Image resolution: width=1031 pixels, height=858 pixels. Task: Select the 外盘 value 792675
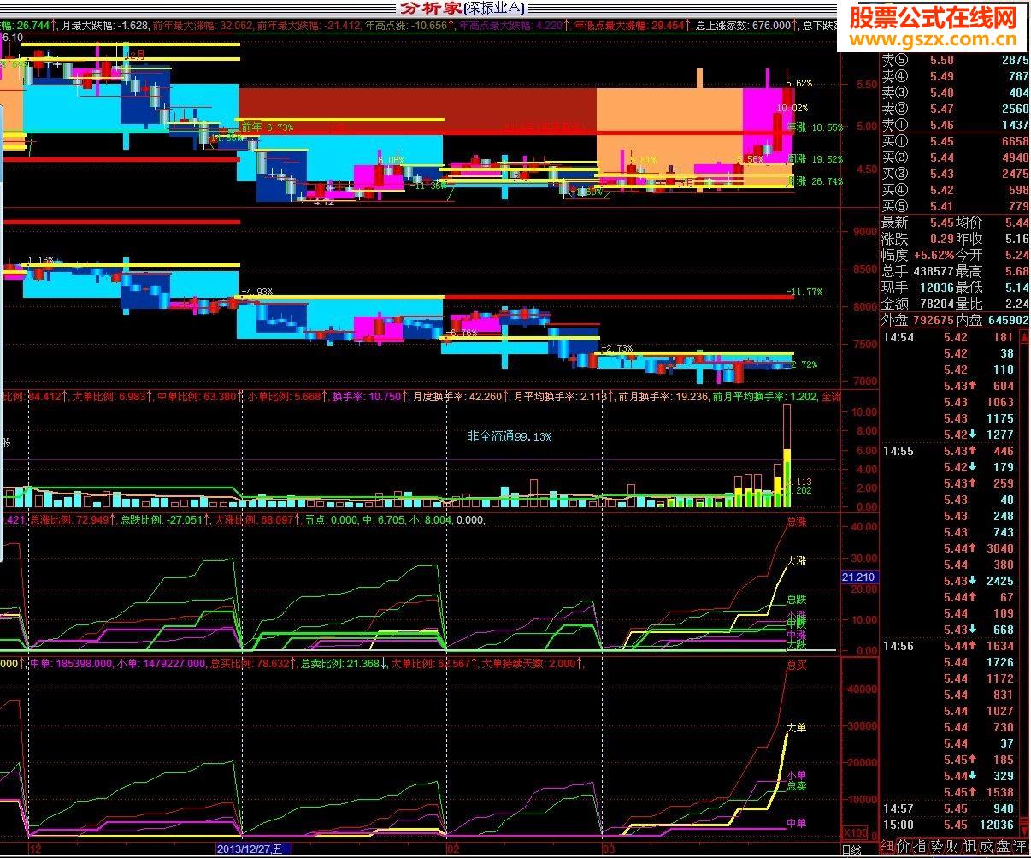click(934, 320)
